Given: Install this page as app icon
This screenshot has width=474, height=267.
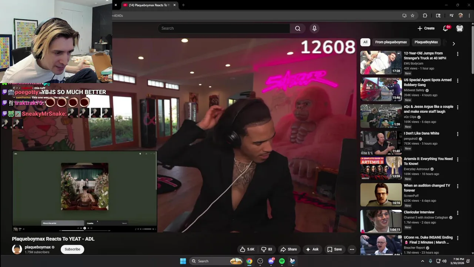Looking at the screenshot, I should 404,16.
